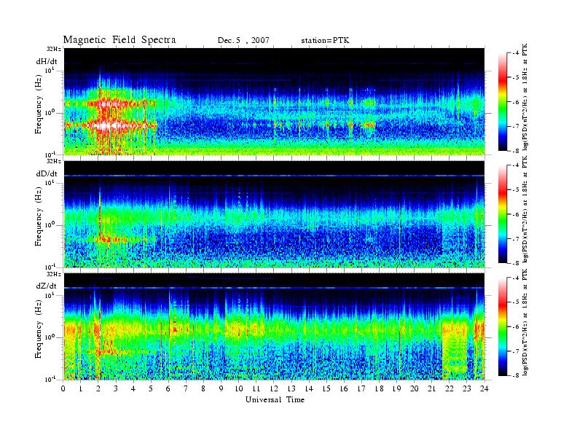Click the 32Hz tick of the dZ/dt panel

pyautogui.click(x=54, y=274)
